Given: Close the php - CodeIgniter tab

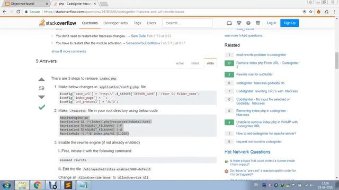Looking at the screenshot, I should [x=95, y=4].
